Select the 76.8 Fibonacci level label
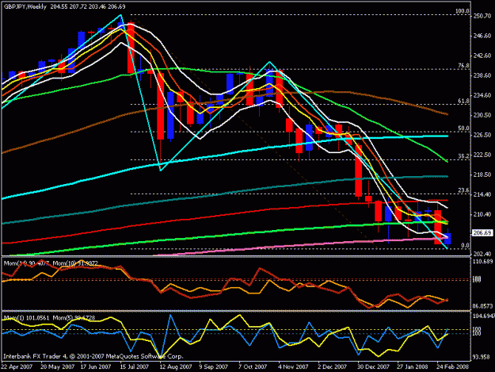495x372 pixels. 463,65
